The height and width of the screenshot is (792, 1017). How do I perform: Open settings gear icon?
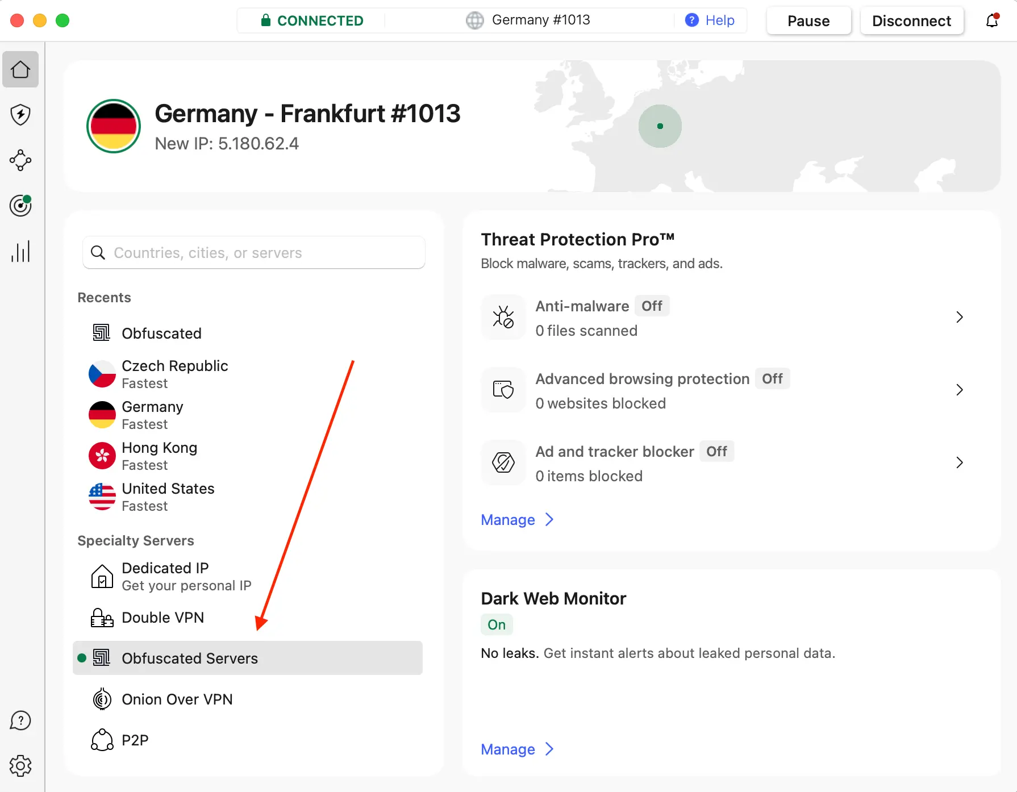20,766
